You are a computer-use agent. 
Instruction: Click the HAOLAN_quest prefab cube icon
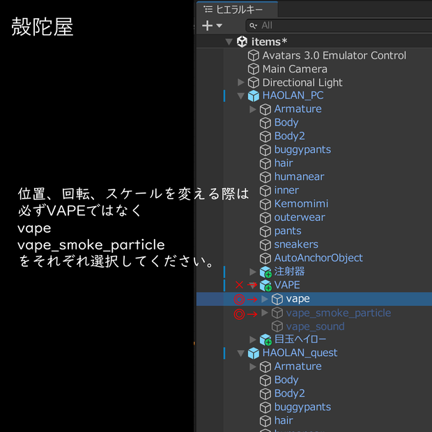coord(254,353)
